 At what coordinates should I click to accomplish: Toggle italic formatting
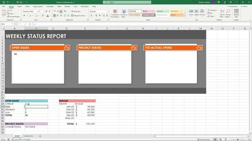(27, 16)
